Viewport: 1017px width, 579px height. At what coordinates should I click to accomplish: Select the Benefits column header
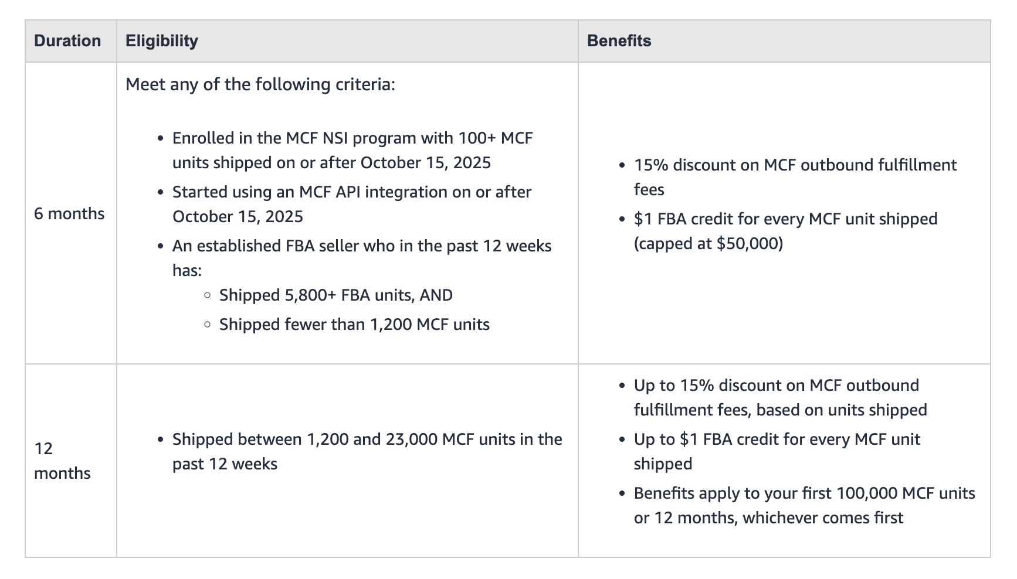point(619,41)
